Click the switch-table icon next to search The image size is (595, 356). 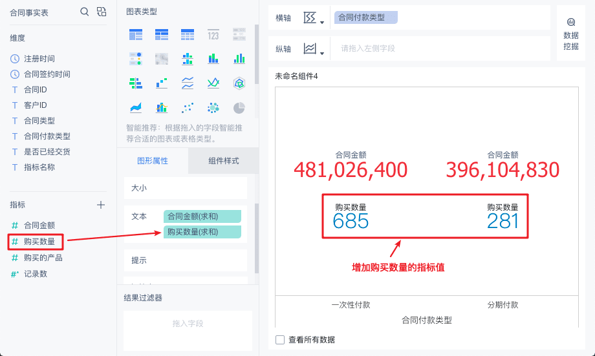102,12
